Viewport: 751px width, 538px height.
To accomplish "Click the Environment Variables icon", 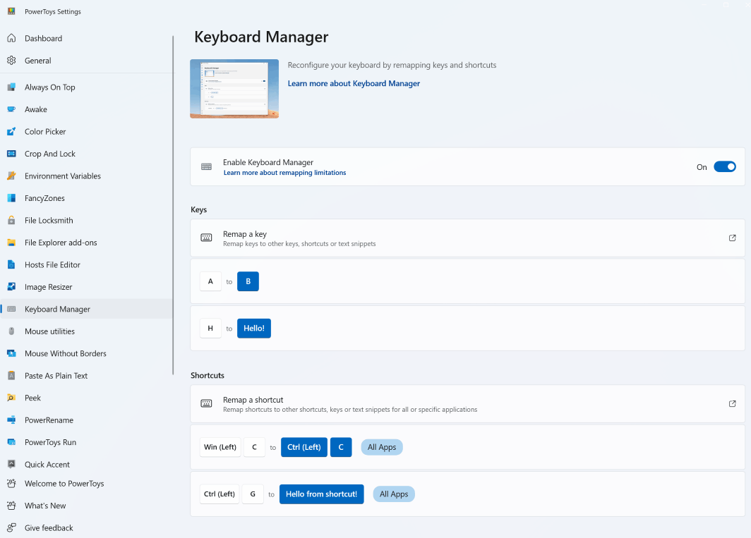I will coord(11,176).
